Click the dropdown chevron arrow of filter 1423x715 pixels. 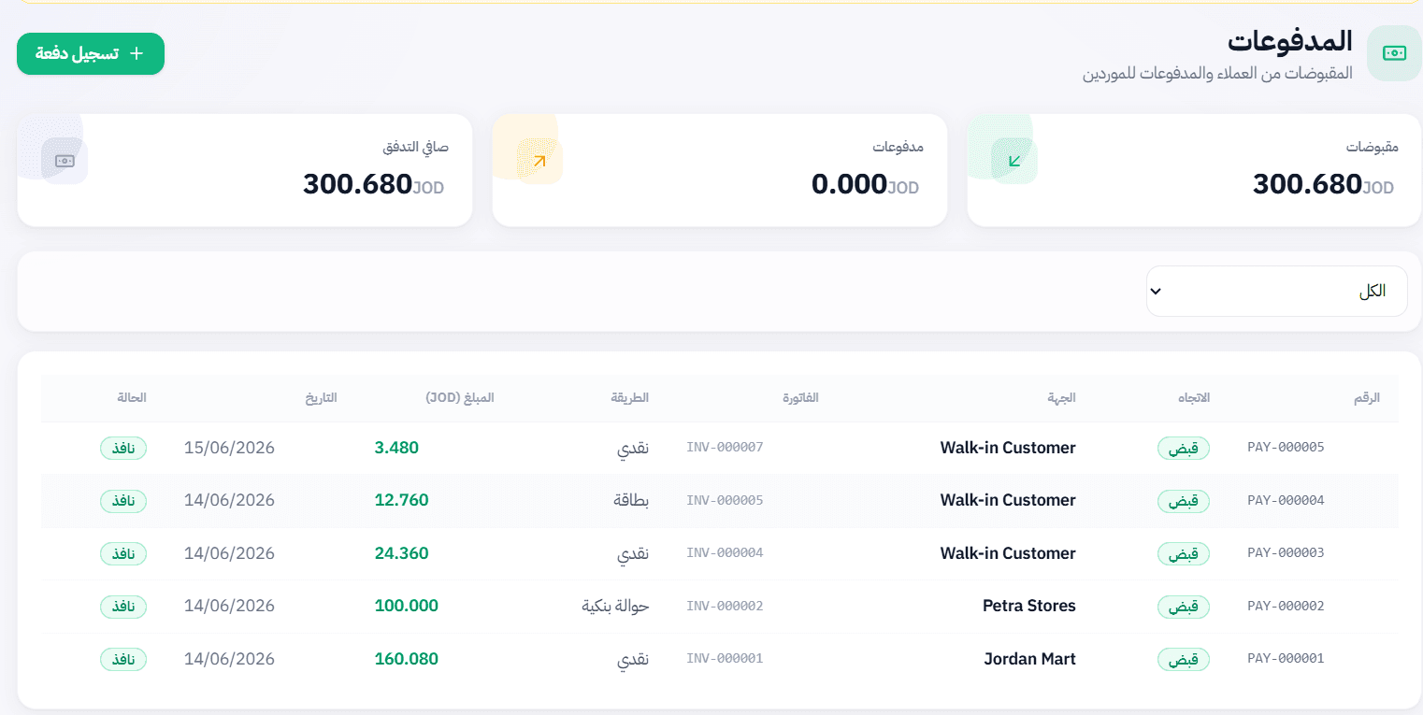tap(1156, 292)
